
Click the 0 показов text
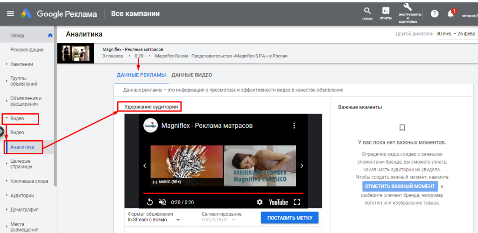[x=112, y=56]
